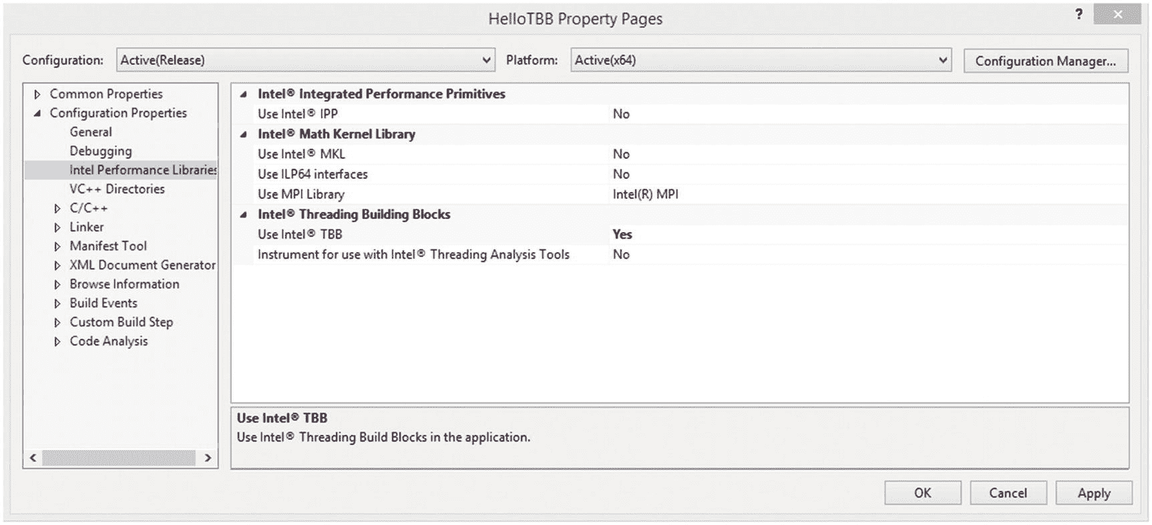Select the XML Document Generator label

[x=142, y=265]
